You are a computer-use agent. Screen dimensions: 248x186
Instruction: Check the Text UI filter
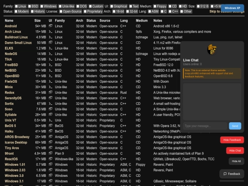130,6
